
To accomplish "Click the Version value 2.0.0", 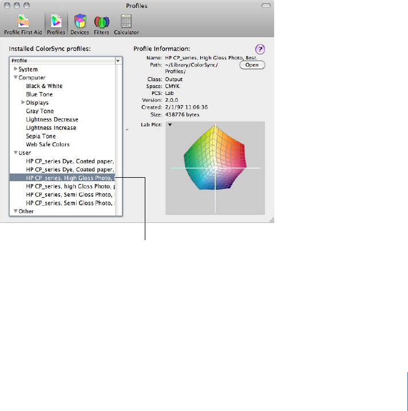I will click(172, 100).
